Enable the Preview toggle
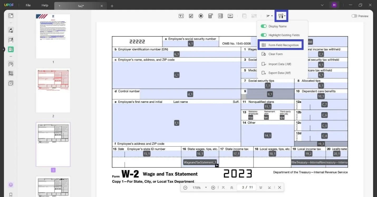Image resolution: width=377 pixels, height=197 pixels. click(x=354, y=16)
